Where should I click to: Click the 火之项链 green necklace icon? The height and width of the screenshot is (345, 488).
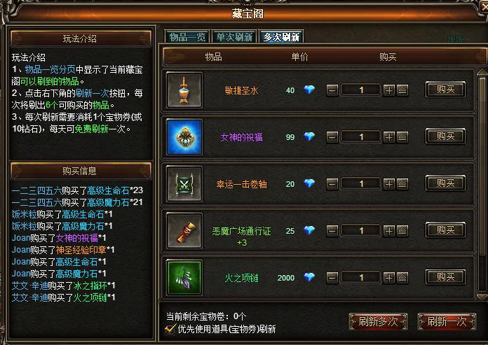pos(184,278)
